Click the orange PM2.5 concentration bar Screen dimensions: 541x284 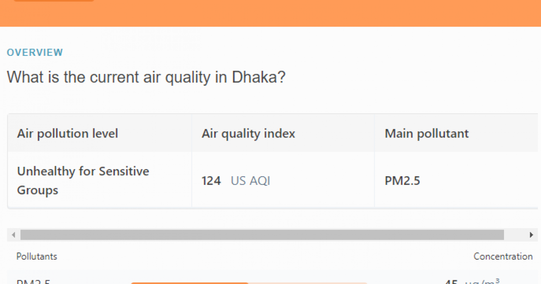[x=189, y=283]
